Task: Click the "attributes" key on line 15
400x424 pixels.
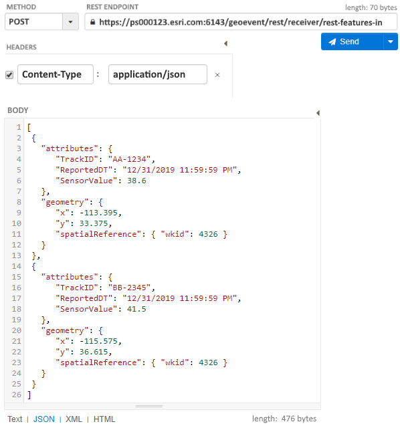Action: coord(70,277)
